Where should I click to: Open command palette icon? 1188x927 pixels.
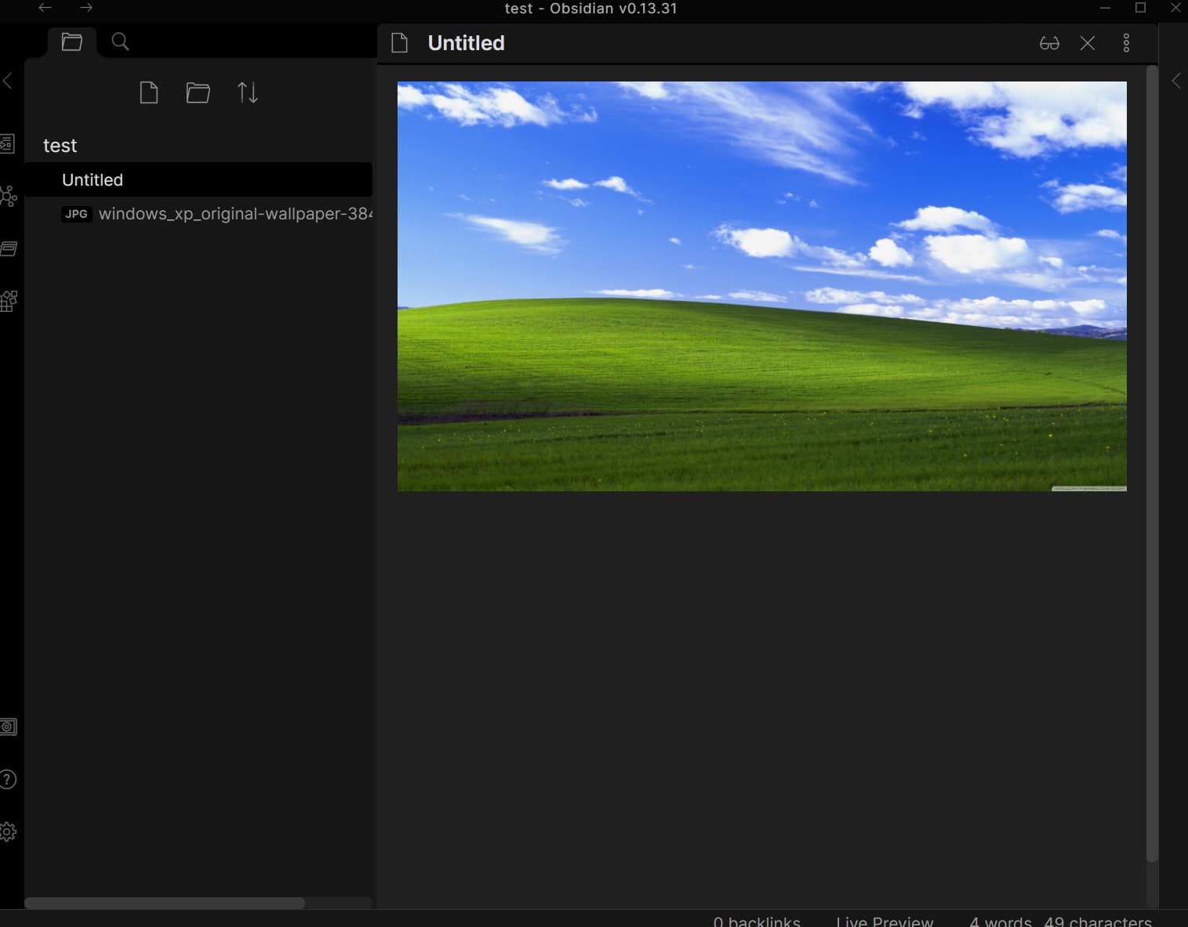[8, 301]
